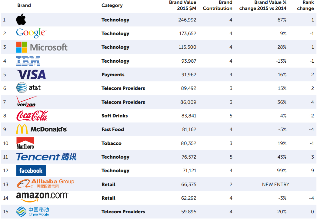Viewport: 317px width, 220px height.
Task: Select the amazon.com logo
Action: click(x=42, y=197)
